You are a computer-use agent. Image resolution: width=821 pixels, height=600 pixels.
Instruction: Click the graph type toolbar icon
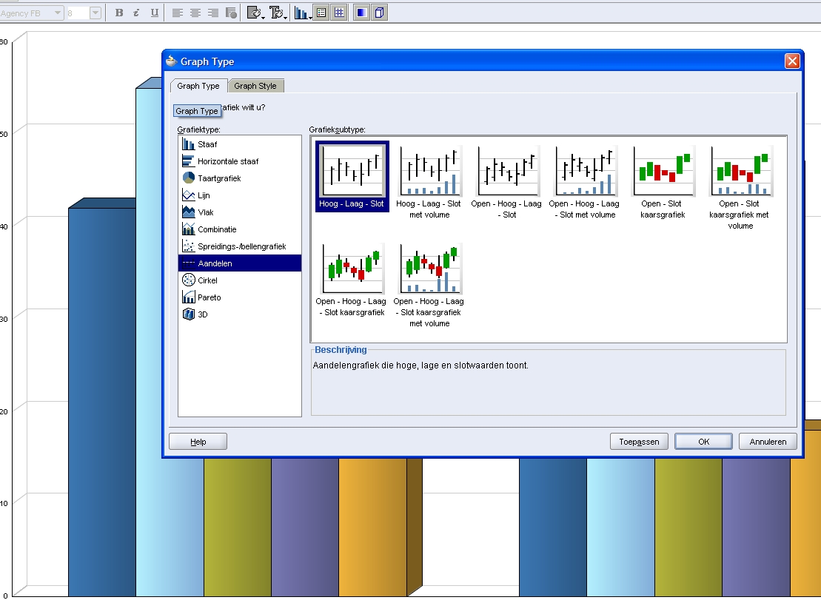[x=301, y=13]
